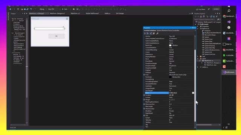Image resolution: width=241 pixels, height=135 pixels.
Task: Click the Property Pages wrench icon
Action: tap(157, 33)
